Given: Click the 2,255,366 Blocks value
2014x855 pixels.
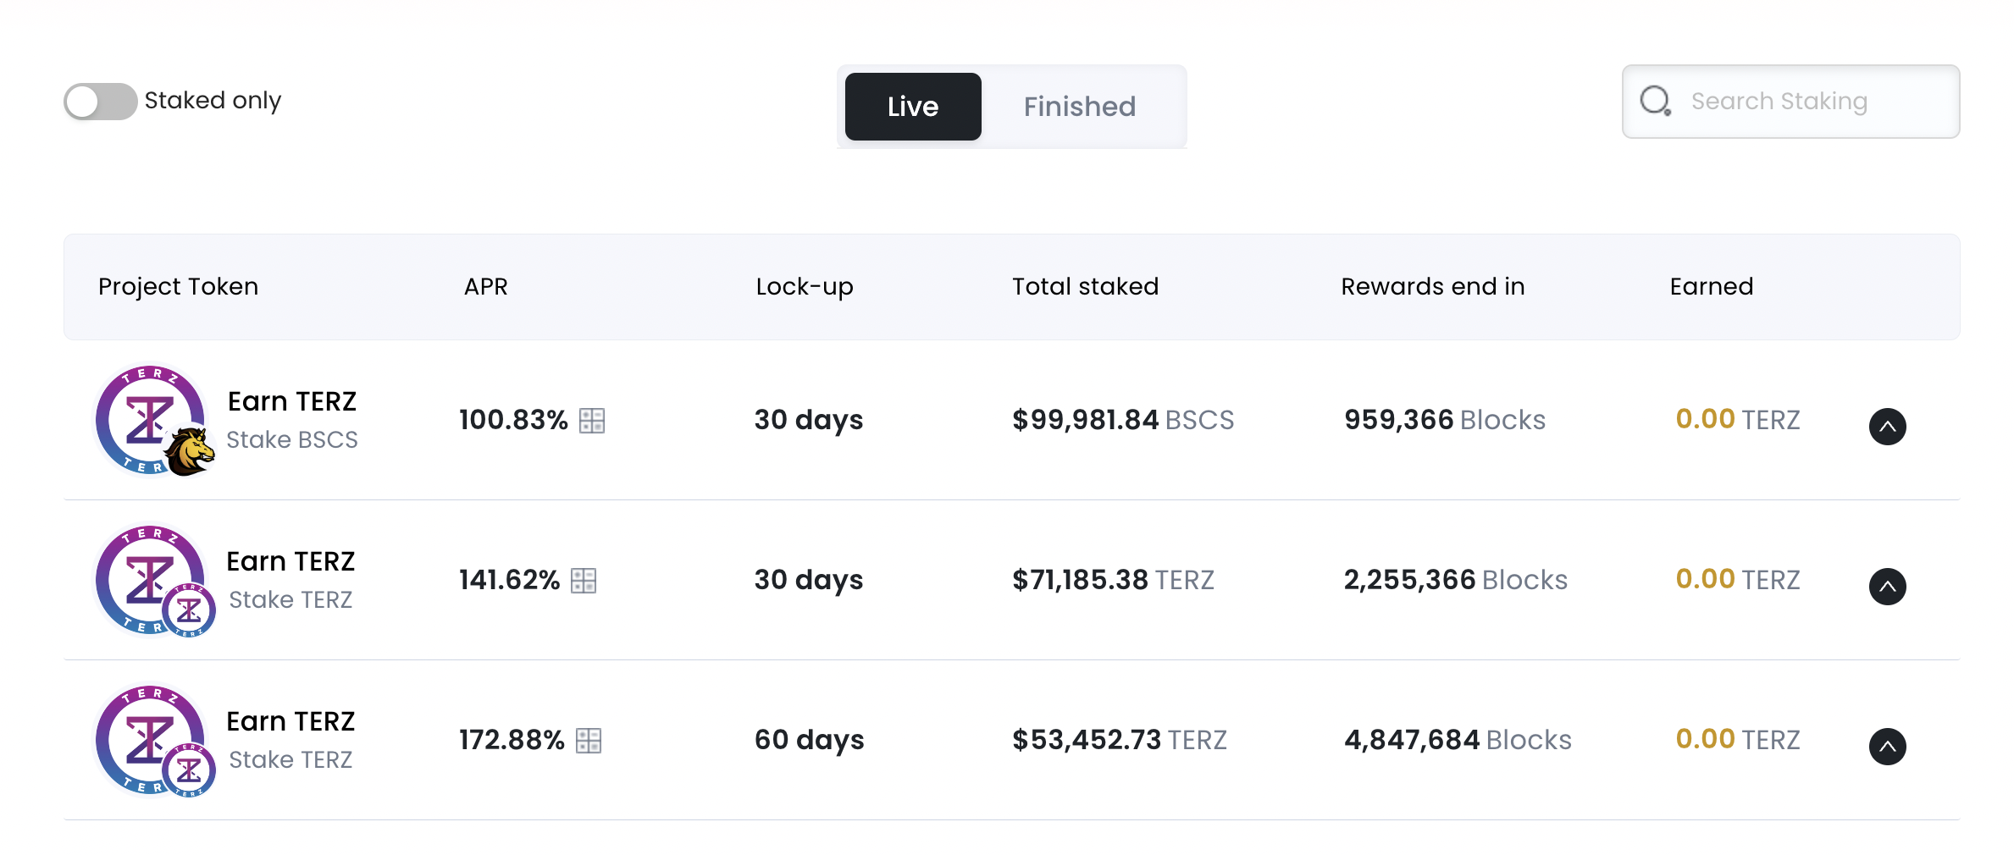Looking at the screenshot, I should pos(1456,580).
